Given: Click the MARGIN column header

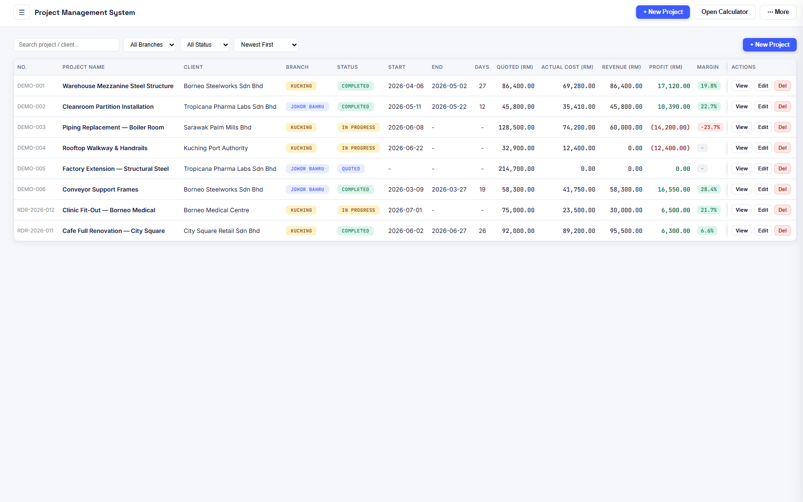Looking at the screenshot, I should pos(707,67).
